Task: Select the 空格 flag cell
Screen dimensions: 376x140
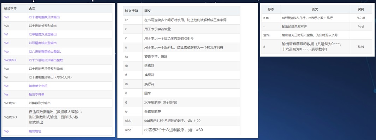Action: (x=271, y=35)
